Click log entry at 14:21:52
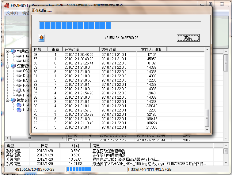The image size is (232, 175). pos(114,164)
